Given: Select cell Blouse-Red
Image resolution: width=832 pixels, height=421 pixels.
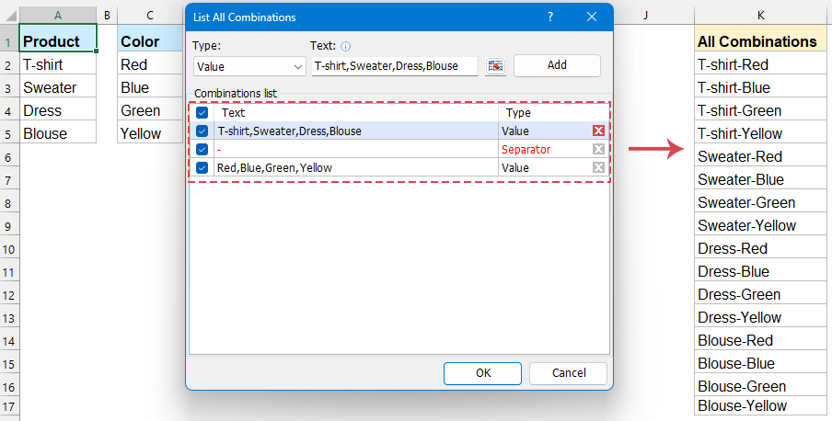Looking at the screenshot, I should [x=760, y=340].
